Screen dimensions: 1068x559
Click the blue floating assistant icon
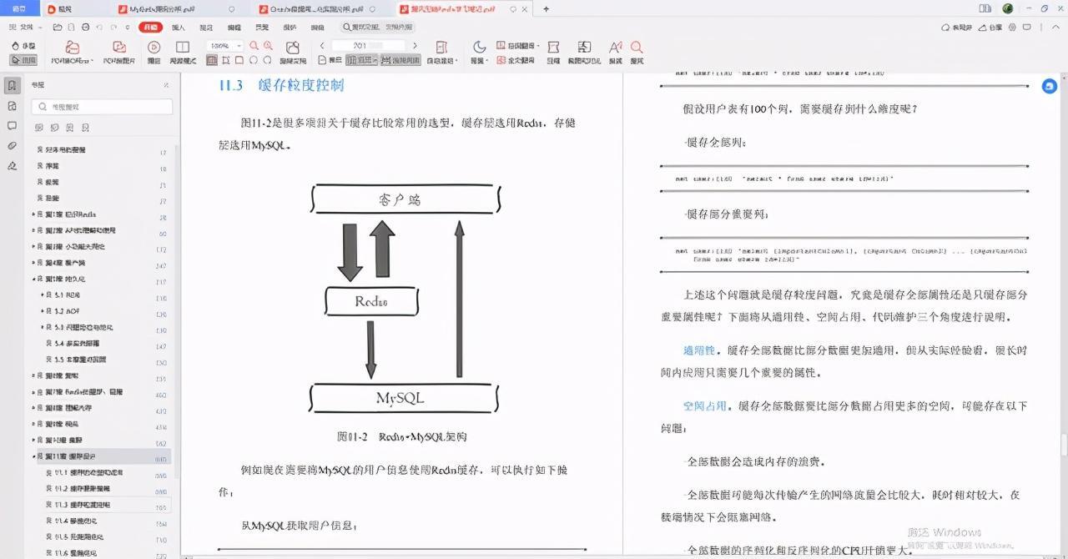[1049, 86]
